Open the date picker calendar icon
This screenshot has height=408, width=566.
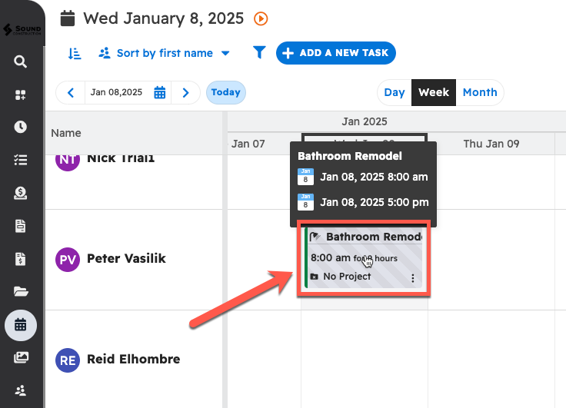pyautogui.click(x=160, y=92)
